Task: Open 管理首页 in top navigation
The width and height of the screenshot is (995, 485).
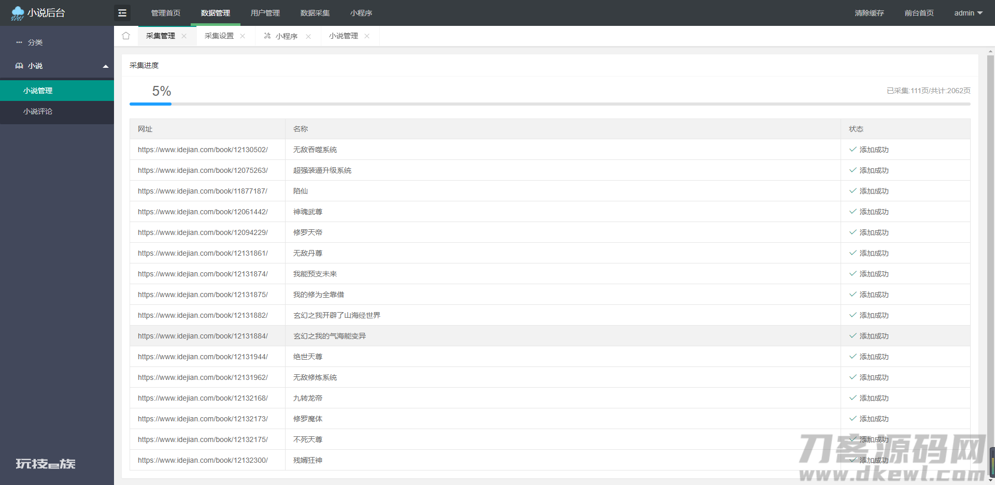Action: (x=166, y=13)
